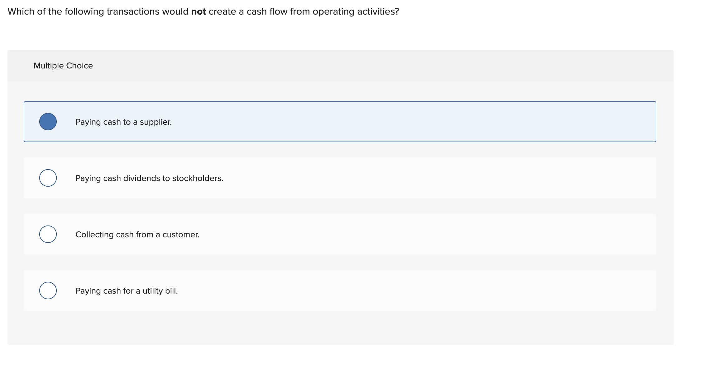Click the 'Paying cash dividends to stockholders' label text
This screenshot has width=708, height=372.
[149, 178]
